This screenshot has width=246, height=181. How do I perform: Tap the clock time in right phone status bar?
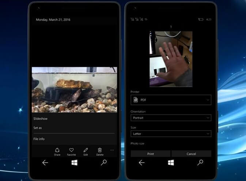point(209,19)
